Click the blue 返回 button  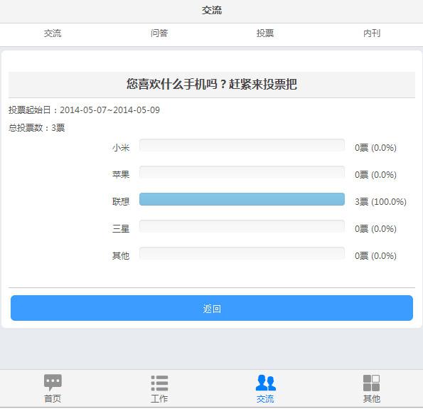(x=212, y=308)
